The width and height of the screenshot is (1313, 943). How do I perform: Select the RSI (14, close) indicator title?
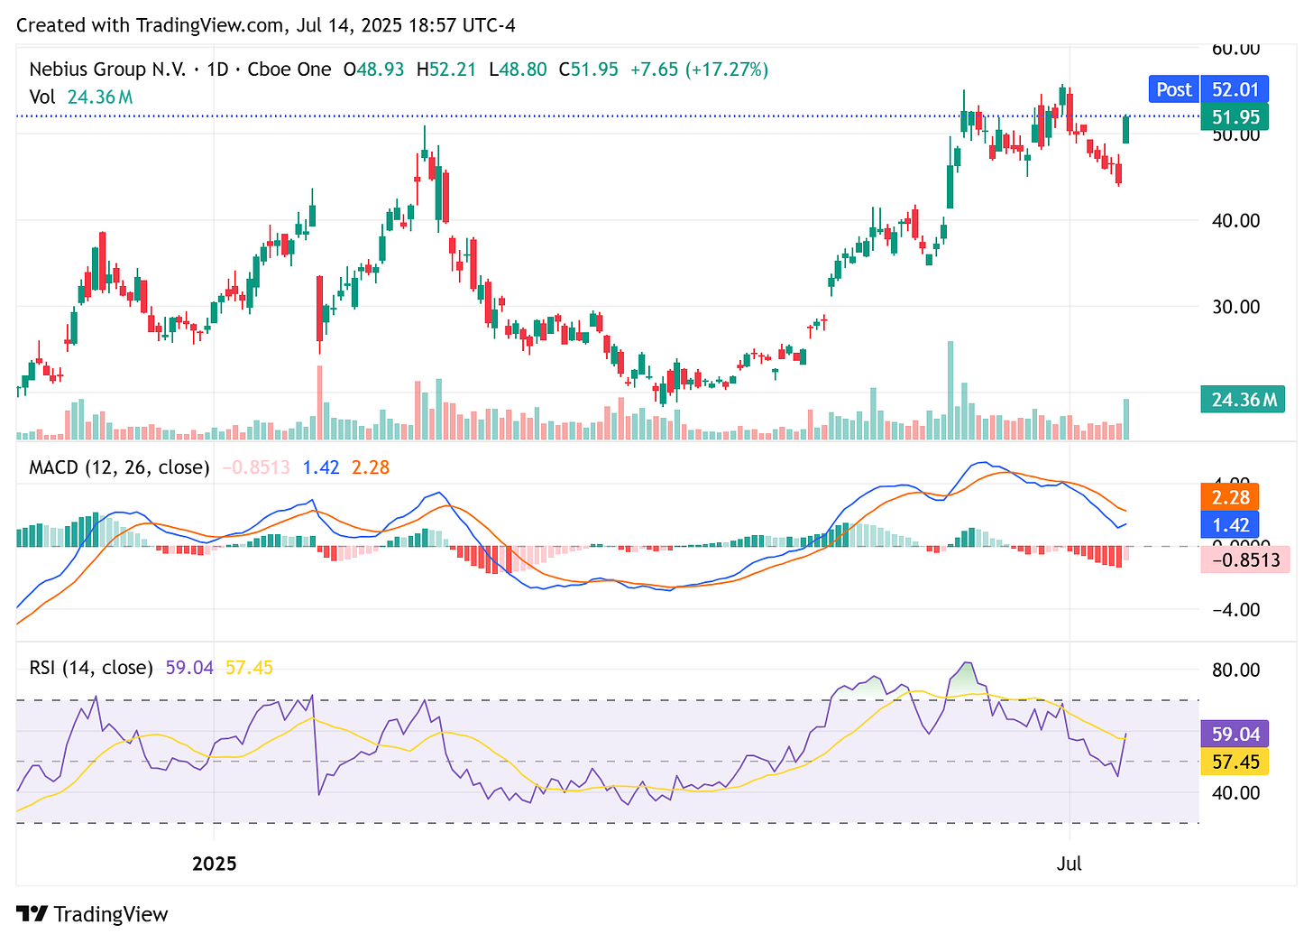click(x=89, y=668)
